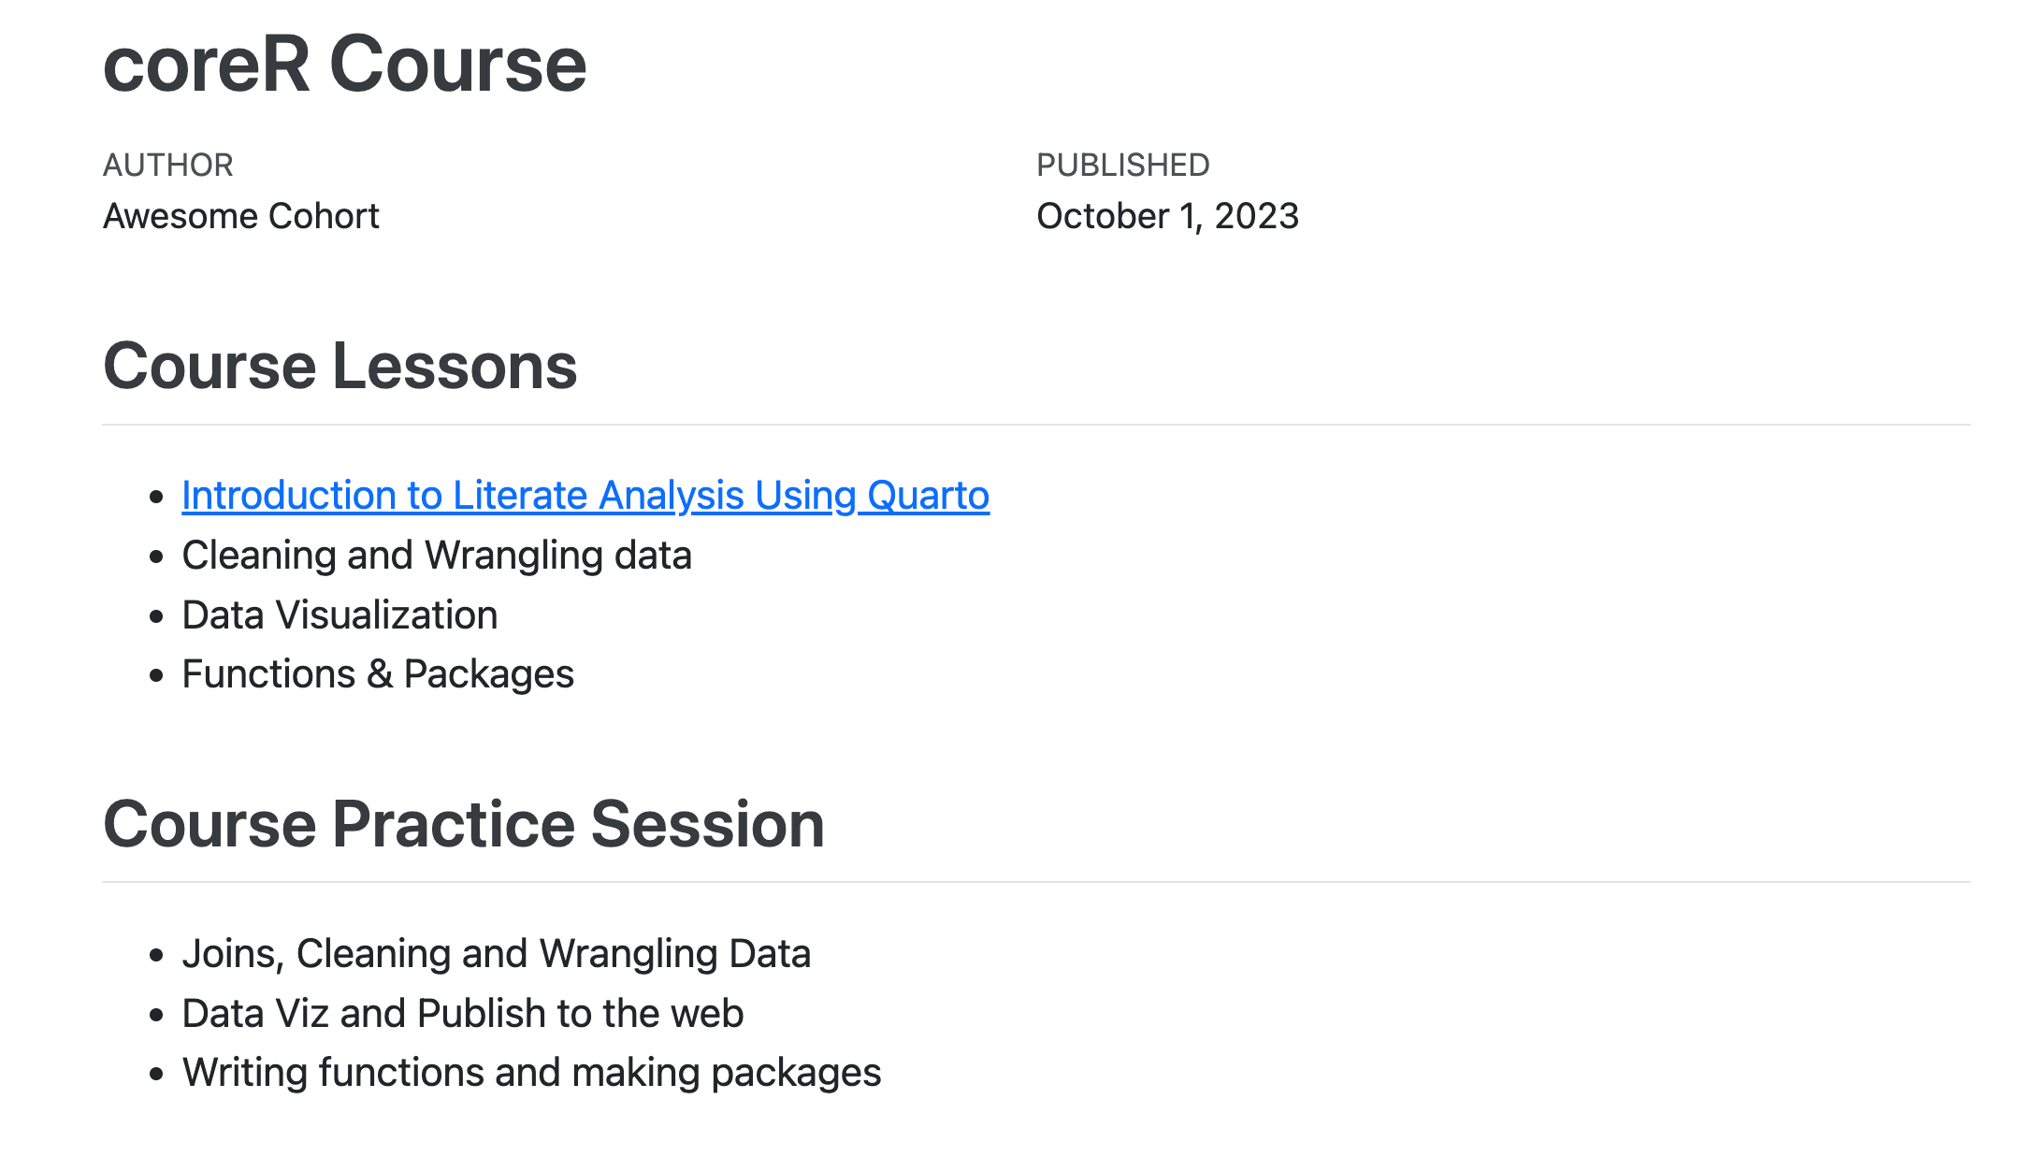Click the bullet beside Data Visualization
The width and height of the screenshot is (2037, 1171).
point(156,616)
